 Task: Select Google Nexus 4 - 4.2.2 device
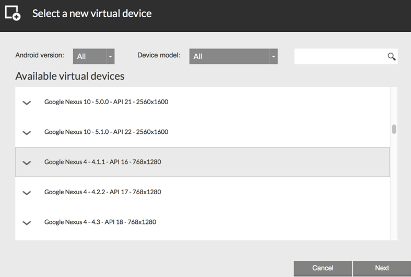click(x=203, y=192)
